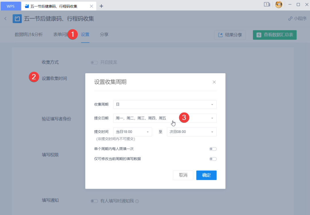Image resolution: width=310 pixels, height=215 pixels.
Task: Close the 设置收集周期 dialog with X
Action: (x=214, y=82)
